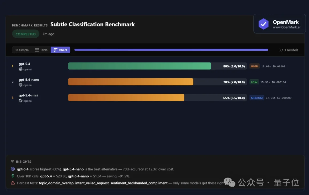Click the eye icon beside Insights
Screen dimensions: 309x195
coord(13,161)
